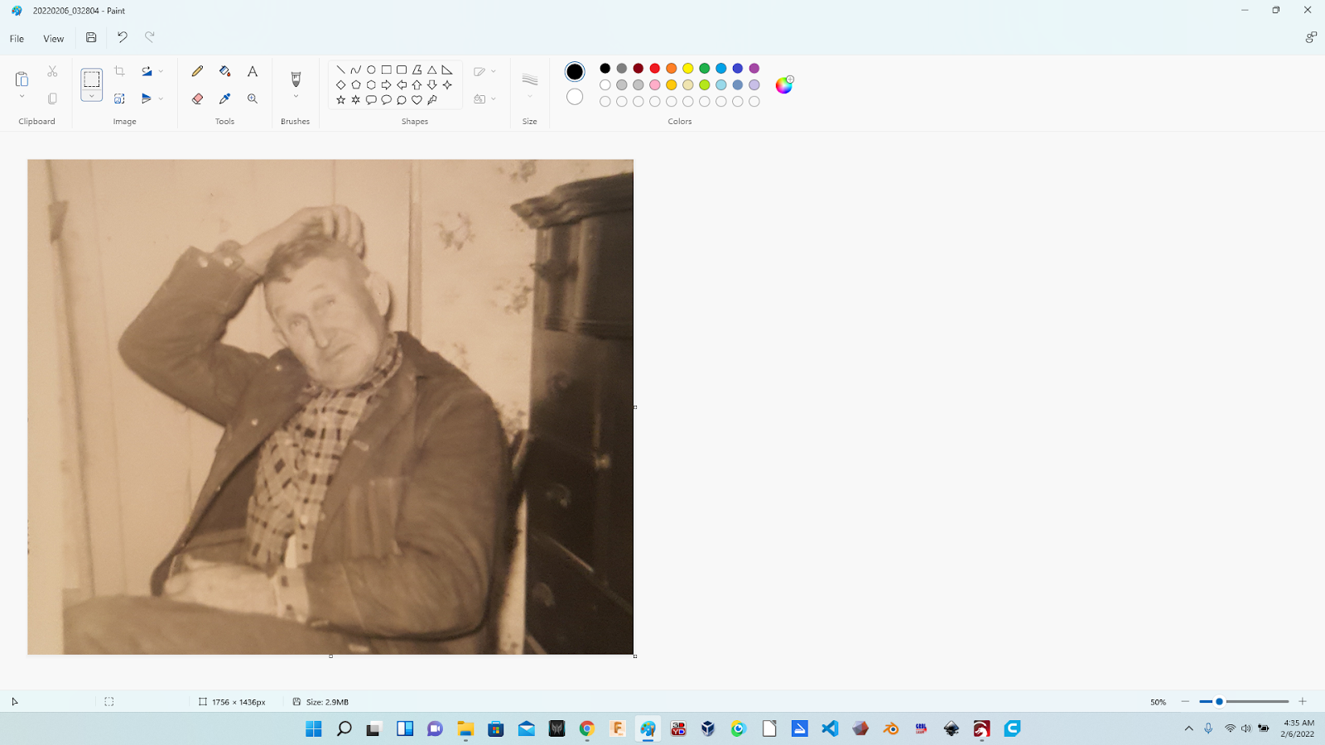The width and height of the screenshot is (1325, 745).
Task: Show hidden system tray icons
Action: tap(1189, 728)
